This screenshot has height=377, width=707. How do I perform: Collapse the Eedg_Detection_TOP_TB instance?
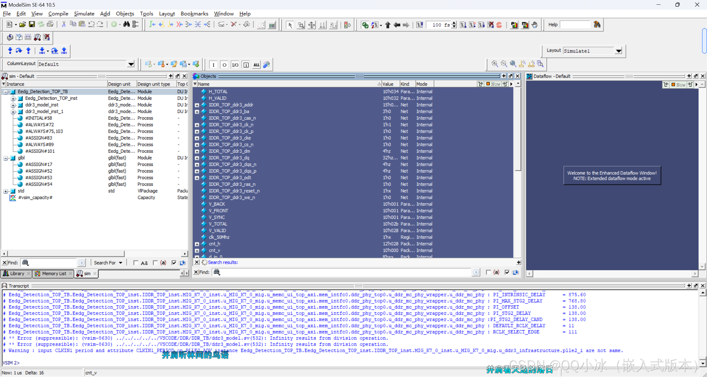click(5, 91)
